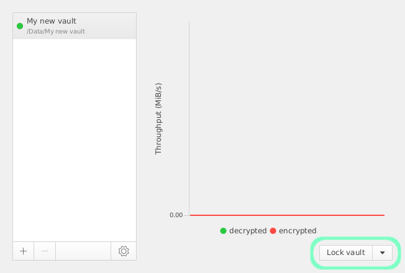Click the 0.00 axis value
405x273 pixels.
(176, 215)
